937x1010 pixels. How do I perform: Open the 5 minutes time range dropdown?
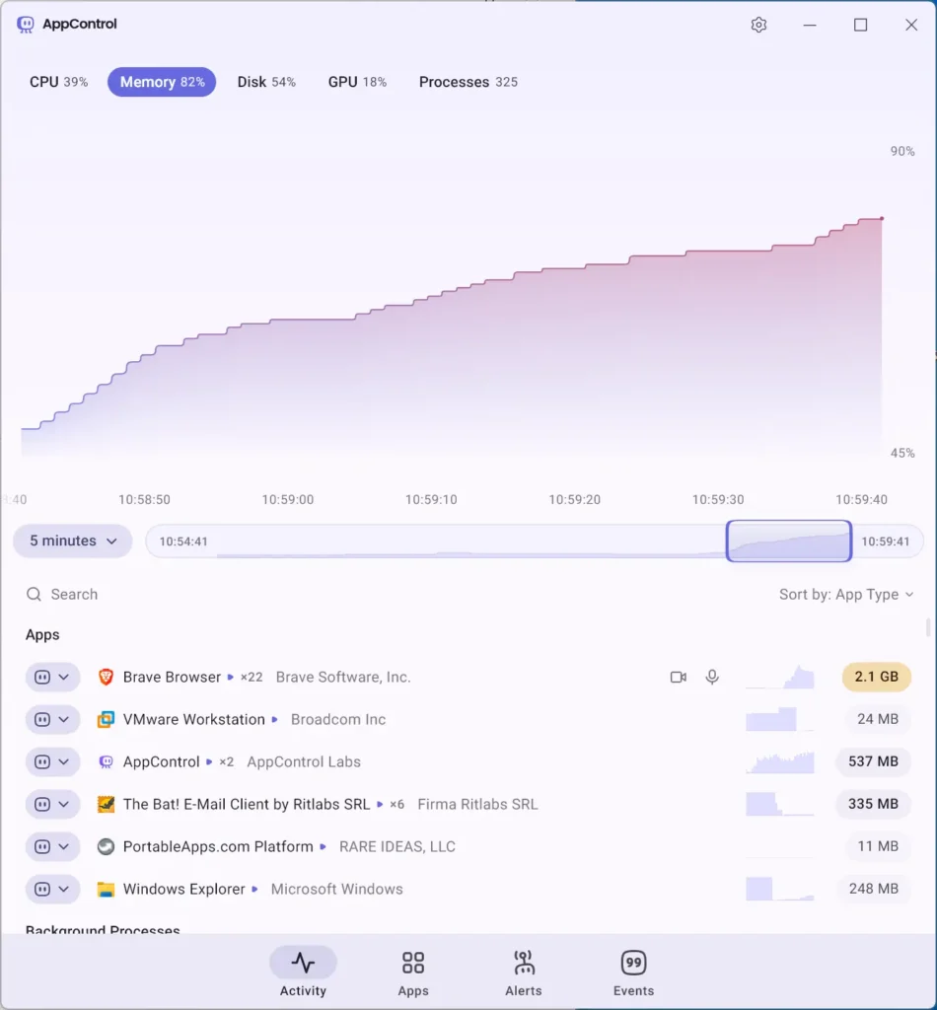(71, 541)
